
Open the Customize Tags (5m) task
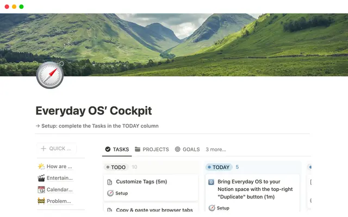coord(140,182)
